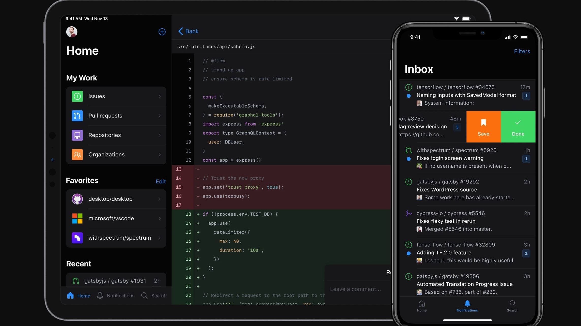This screenshot has height=326, width=581.
Task: Expand Pull requests row chevron
Action: point(160,116)
